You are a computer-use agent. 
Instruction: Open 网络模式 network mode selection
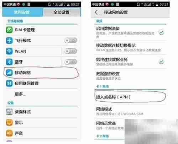(130, 111)
